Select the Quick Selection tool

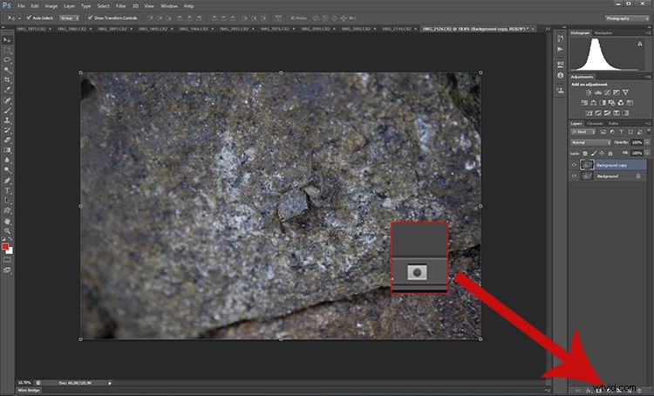[x=7, y=70]
